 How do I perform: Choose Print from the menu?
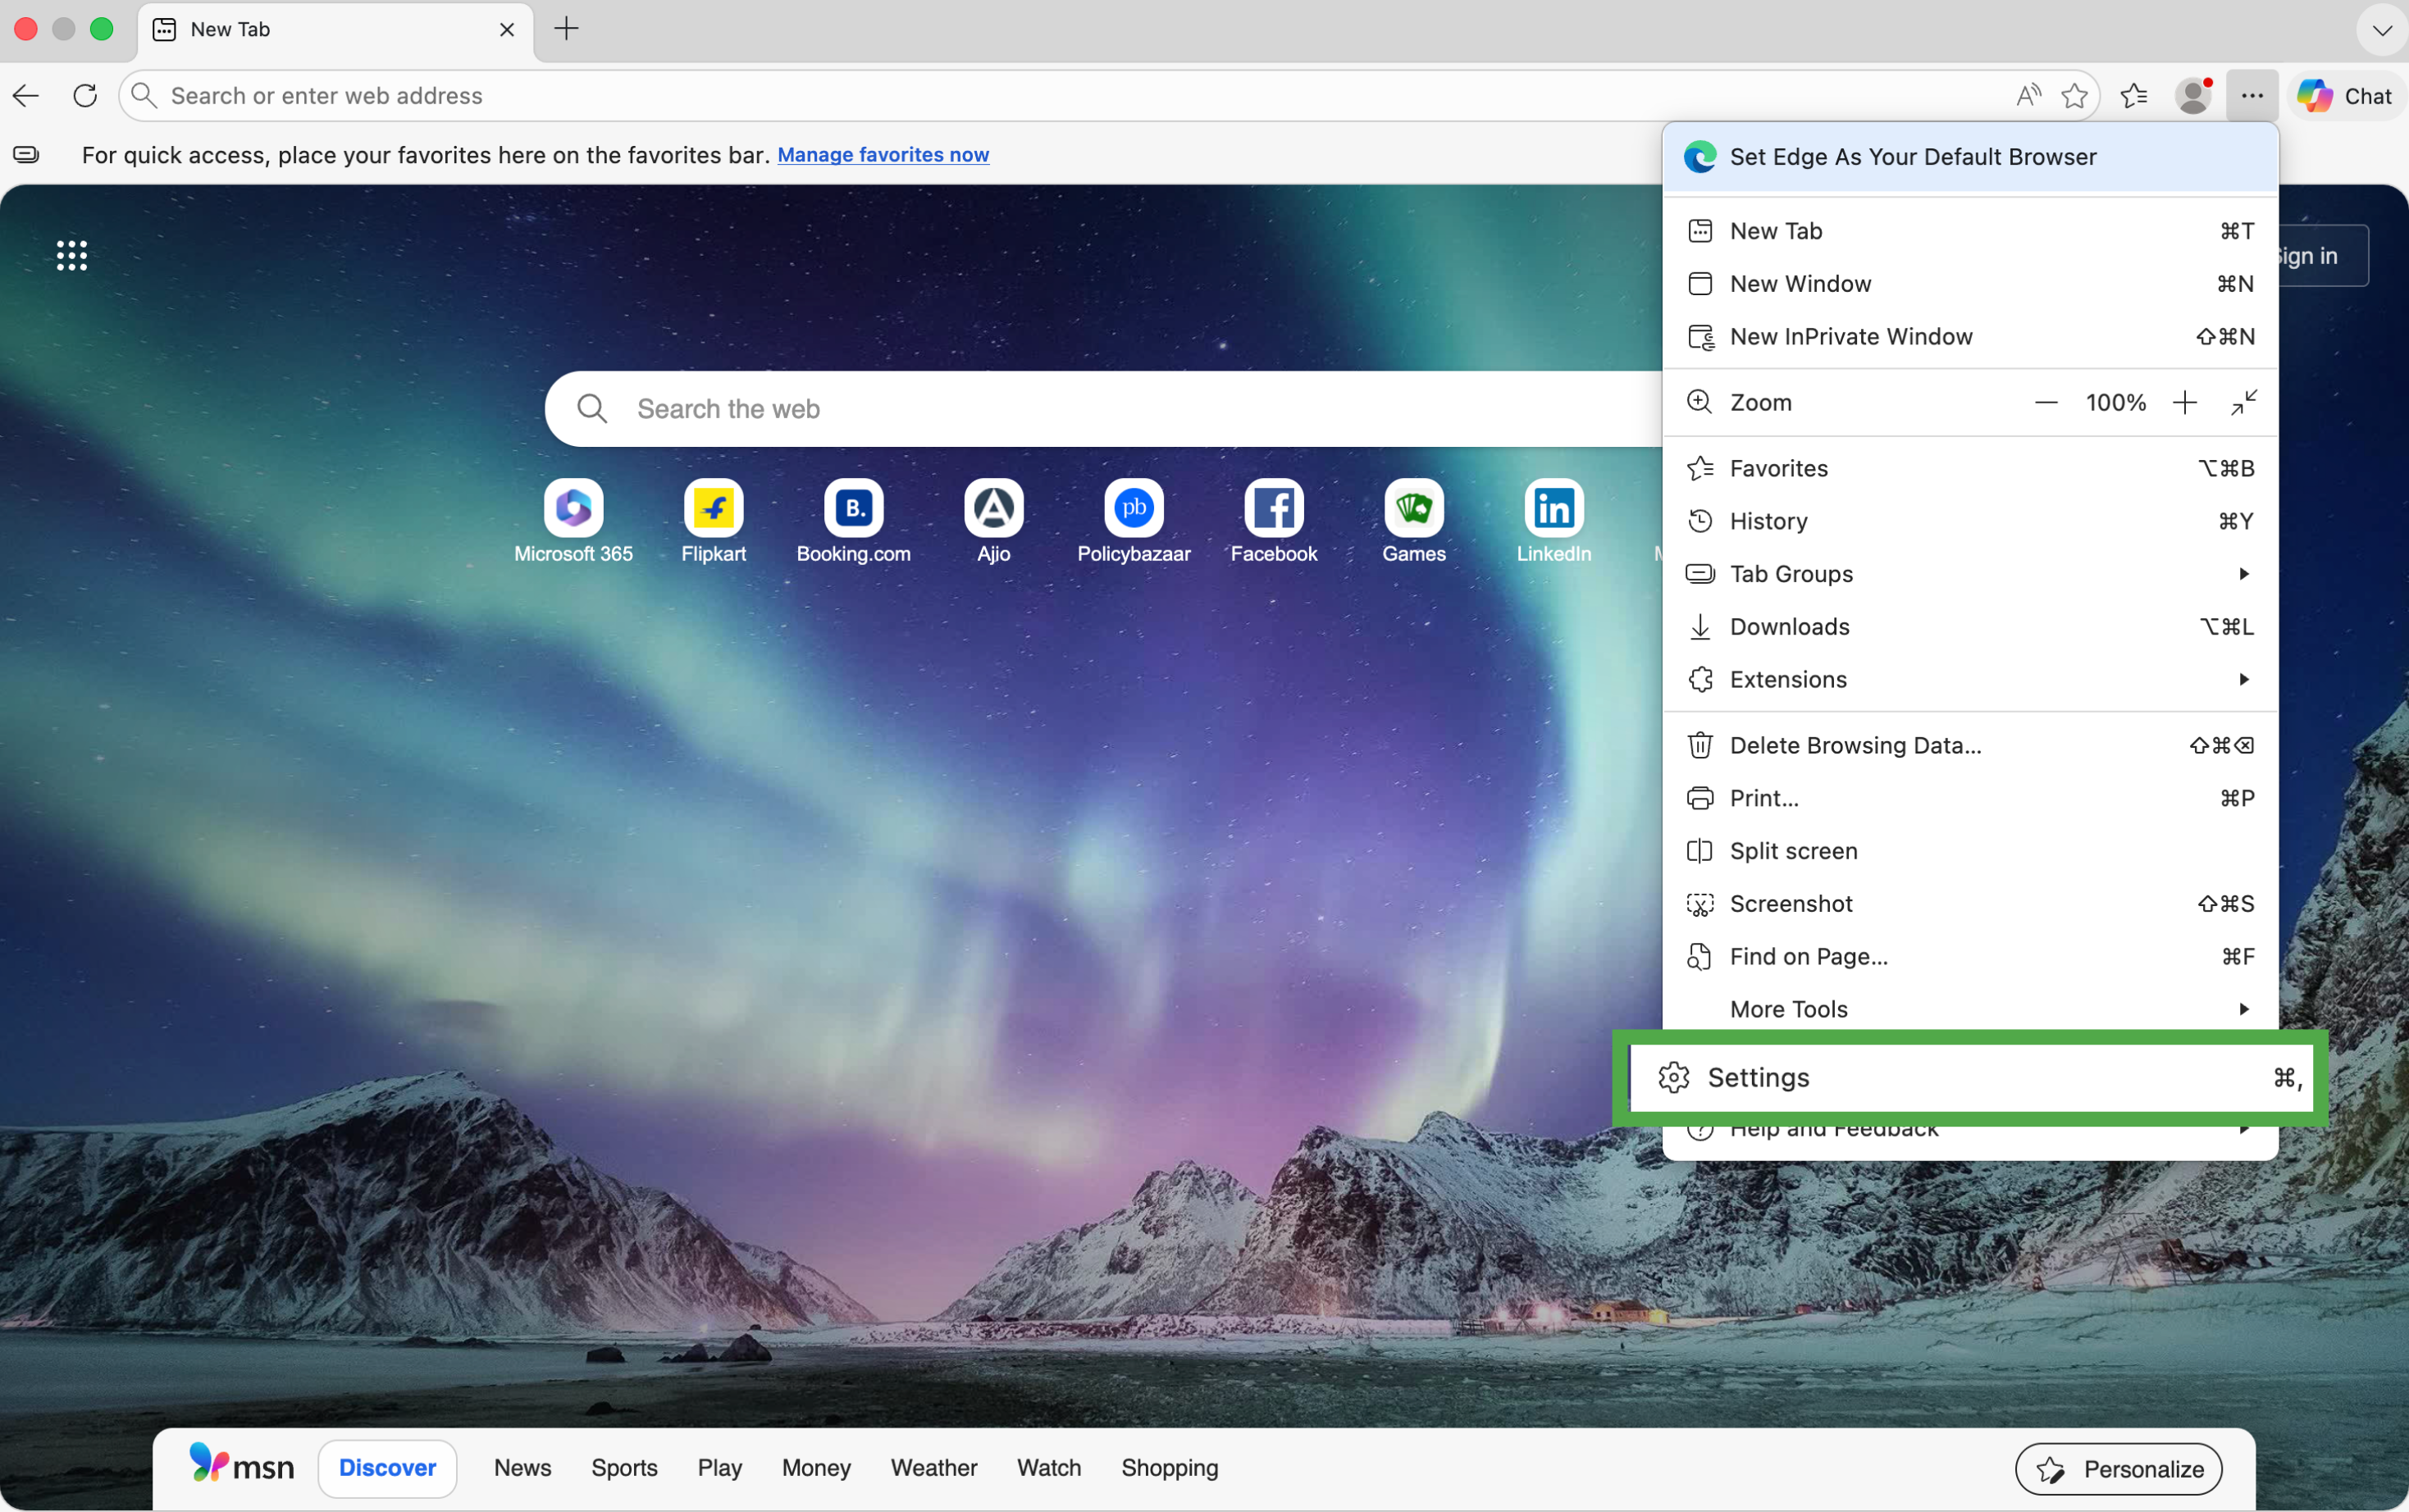coord(1970,798)
